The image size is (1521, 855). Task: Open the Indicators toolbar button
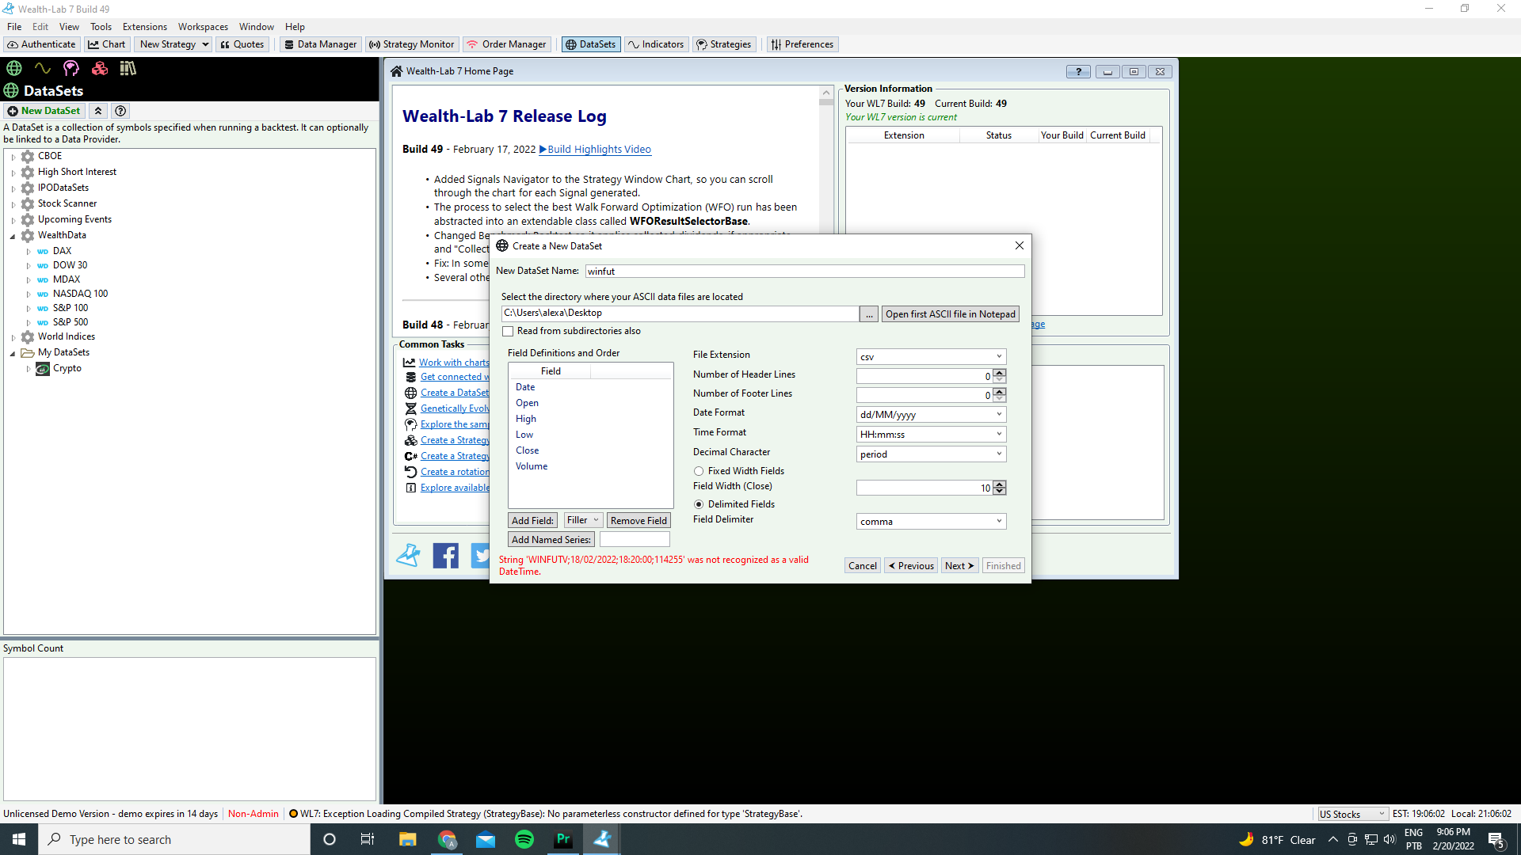[656, 44]
